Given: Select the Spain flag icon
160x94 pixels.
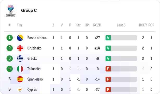Looking at the screenshot, I should click(x=20, y=79).
